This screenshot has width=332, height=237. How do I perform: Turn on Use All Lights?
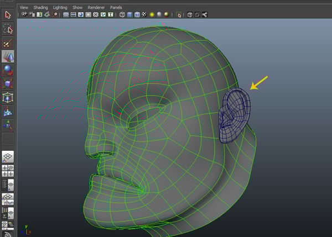[x=152, y=14]
